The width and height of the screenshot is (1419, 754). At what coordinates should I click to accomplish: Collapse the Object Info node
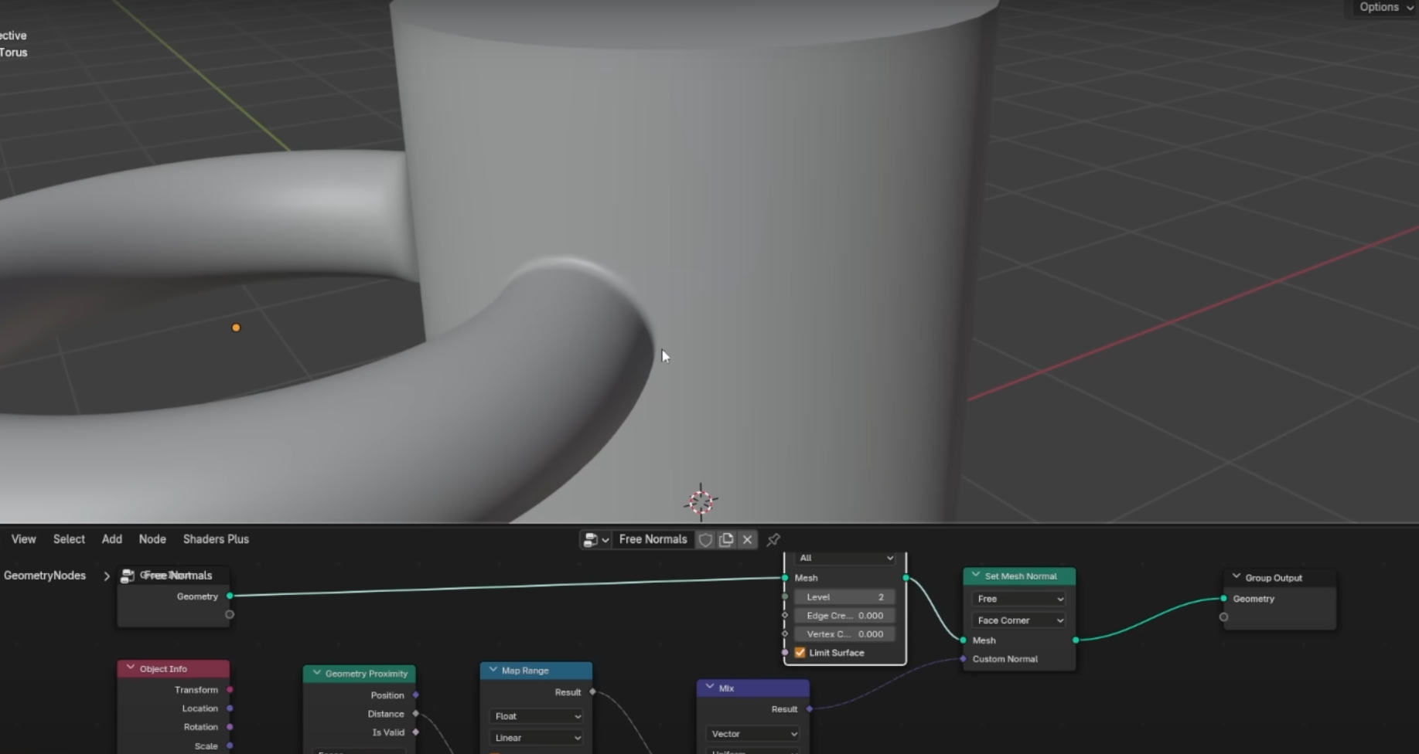130,668
